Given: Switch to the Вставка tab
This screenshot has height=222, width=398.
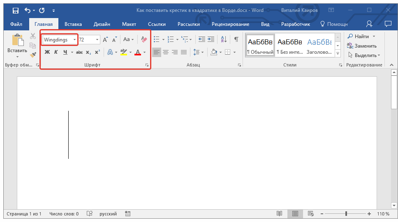Looking at the screenshot, I should tap(73, 24).
